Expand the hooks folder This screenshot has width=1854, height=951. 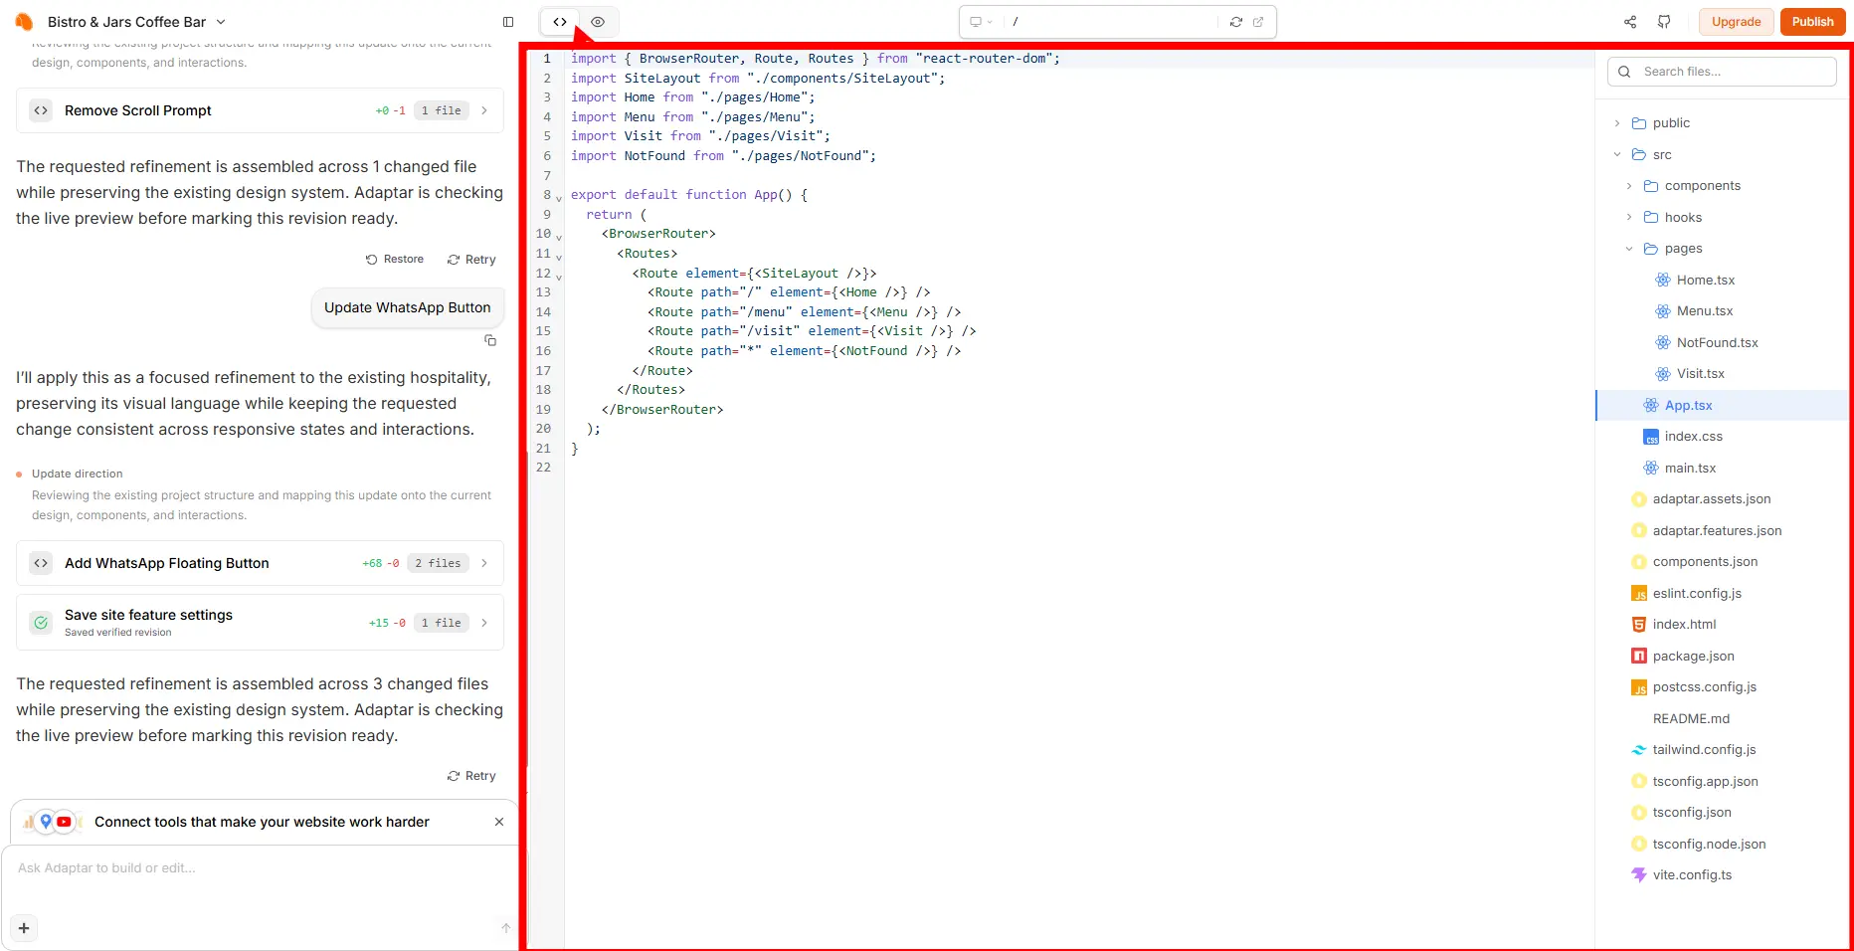click(1722, 218)
